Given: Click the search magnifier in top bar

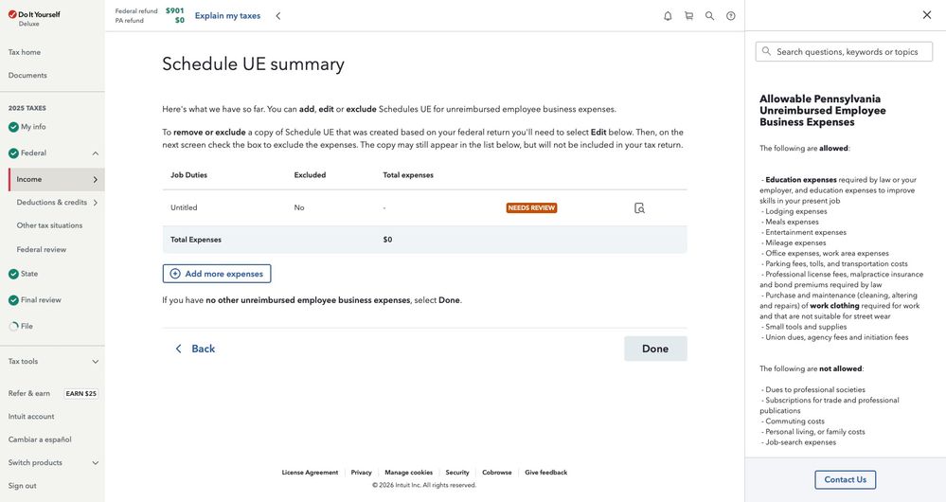Looking at the screenshot, I should (709, 16).
